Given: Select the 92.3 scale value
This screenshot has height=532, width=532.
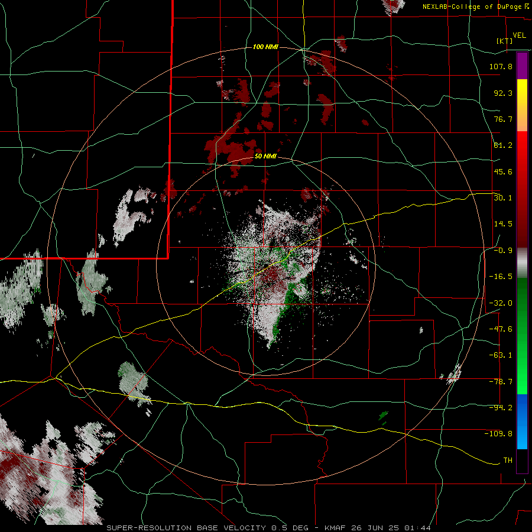Looking at the screenshot, I should [503, 93].
